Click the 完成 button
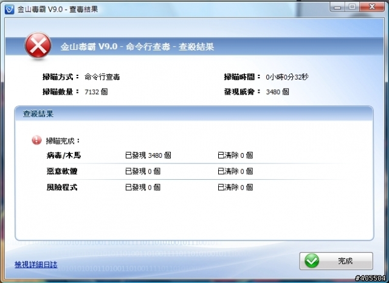Viewport: 389px width, 283px height. (336, 261)
